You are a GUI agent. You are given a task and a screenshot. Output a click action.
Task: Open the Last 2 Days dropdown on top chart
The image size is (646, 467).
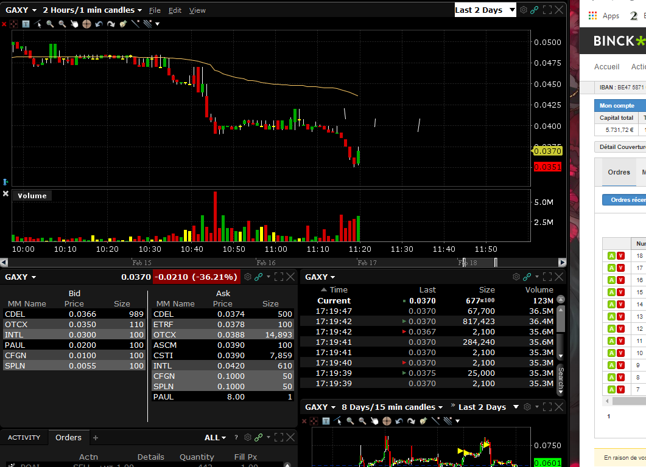[x=485, y=10]
